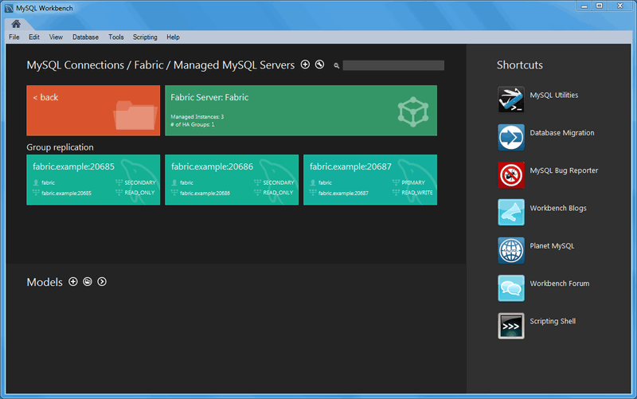637x399 pixels.
Task: Open the Workbench Forum chat icon
Action: point(511,288)
